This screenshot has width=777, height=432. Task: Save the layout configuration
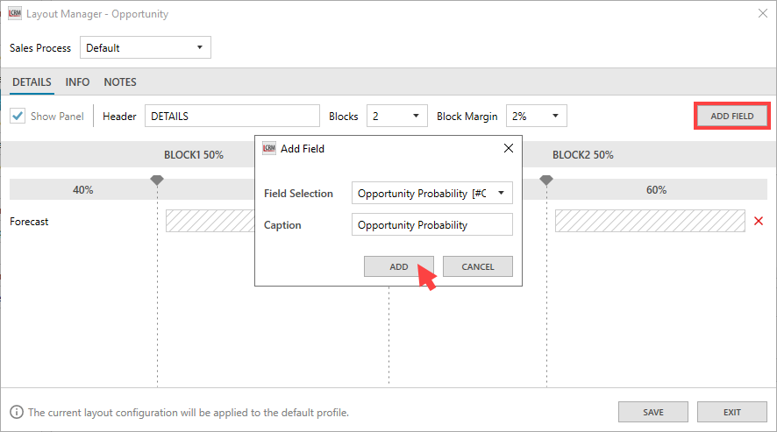tap(653, 412)
